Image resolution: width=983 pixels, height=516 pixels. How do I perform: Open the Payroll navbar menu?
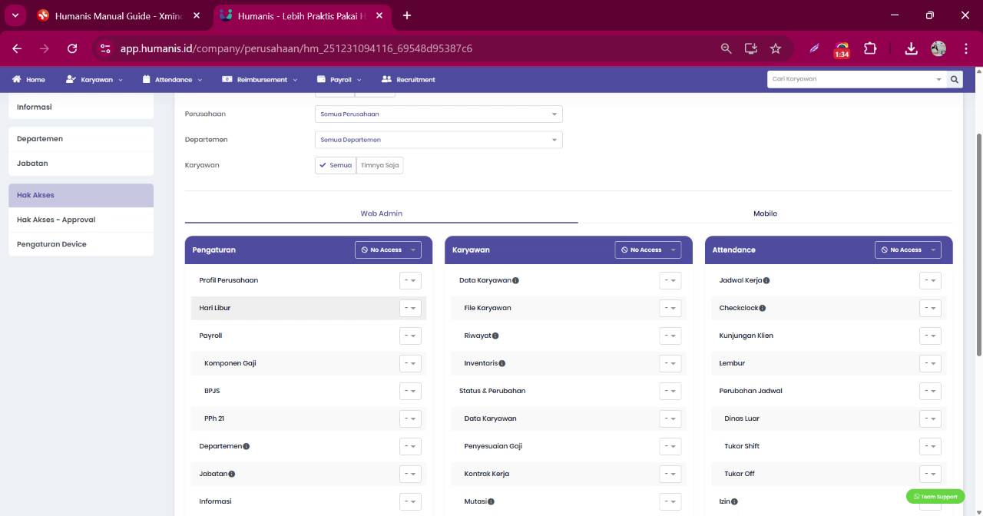[x=339, y=79]
